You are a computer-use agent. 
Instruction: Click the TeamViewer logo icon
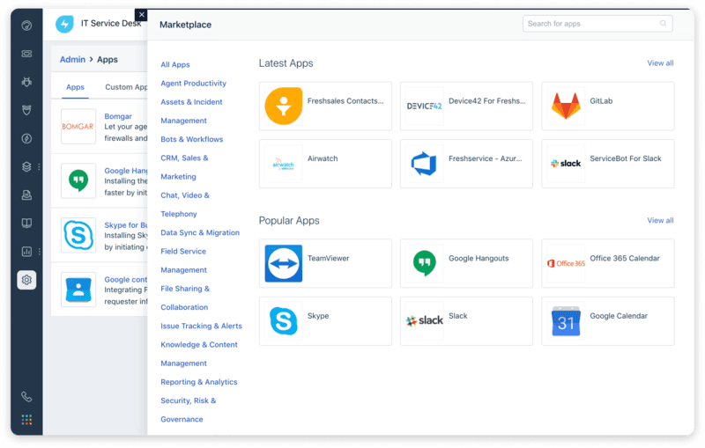(x=283, y=263)
